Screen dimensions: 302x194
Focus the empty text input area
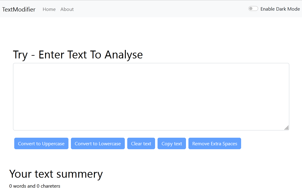(x=151, y=97)
